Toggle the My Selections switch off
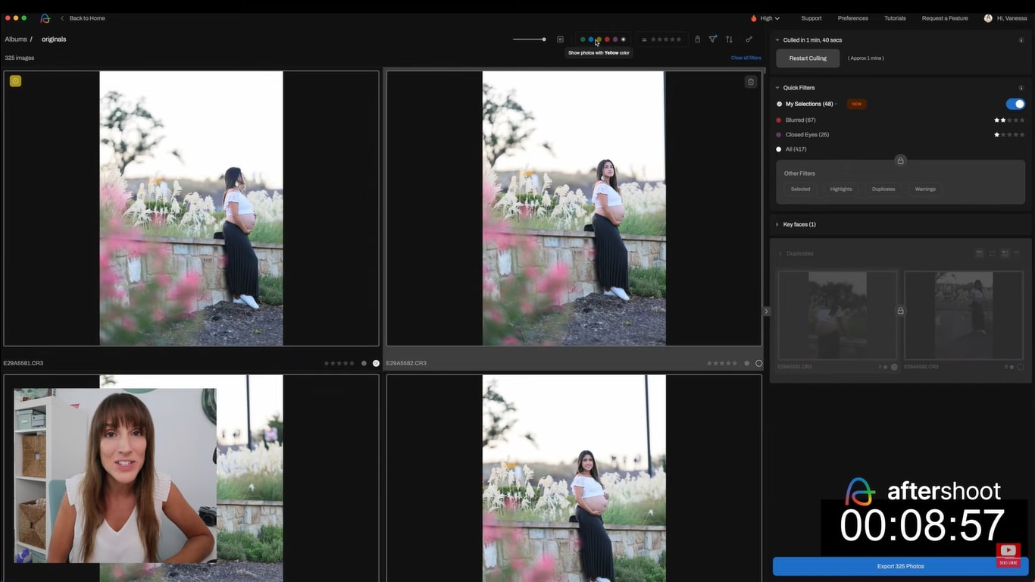 [1015, 104]
